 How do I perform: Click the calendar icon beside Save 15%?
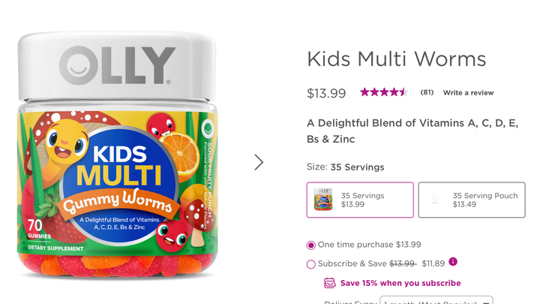click(328, 283)
